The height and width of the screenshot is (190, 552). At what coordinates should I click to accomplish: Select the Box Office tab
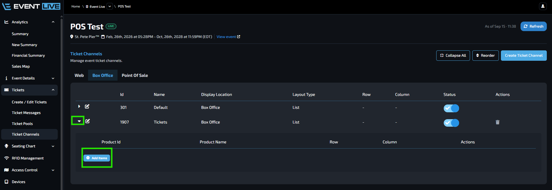(103, 75)
